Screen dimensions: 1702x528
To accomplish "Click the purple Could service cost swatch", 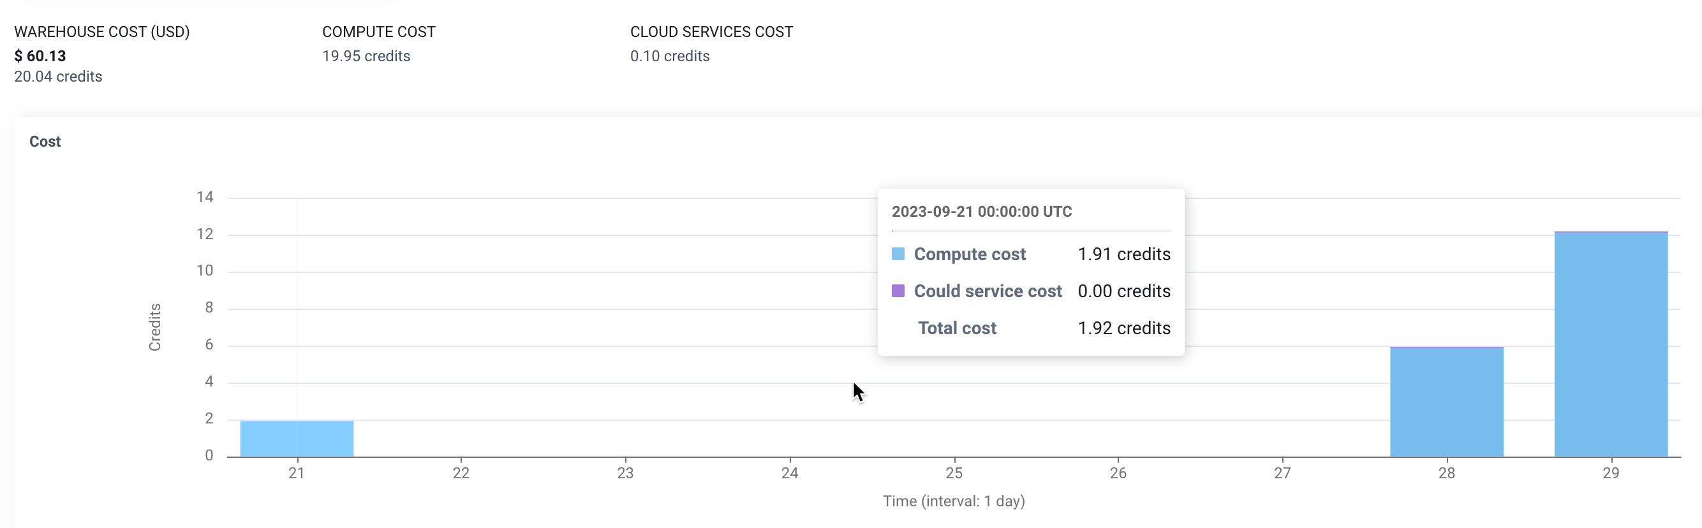I will (x=897, y=291).
